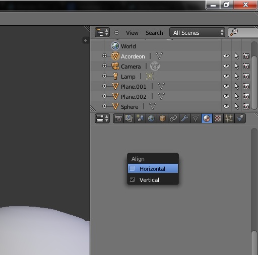This screenshot has width=258, height=255.
Task: Click the mesh data icon beside Plane.002
Action: point(161,96)
